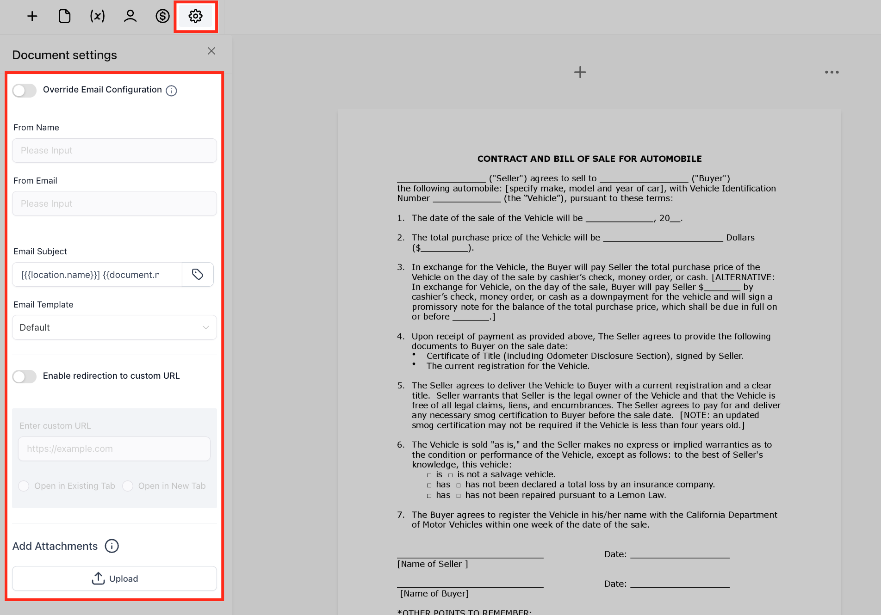The width and height of the screenshot is (881, 615).
Task: Upload an attachment file
Action: (114, 578)
